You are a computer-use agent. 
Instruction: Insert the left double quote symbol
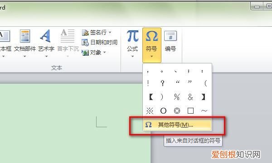[x=177, y=82]
